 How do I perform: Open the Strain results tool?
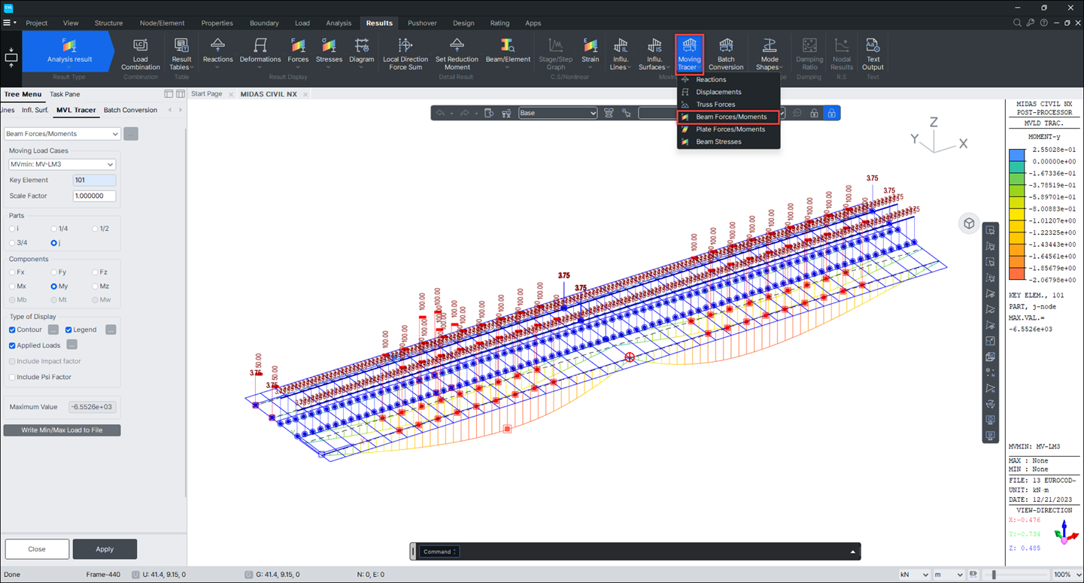[591, 54]
